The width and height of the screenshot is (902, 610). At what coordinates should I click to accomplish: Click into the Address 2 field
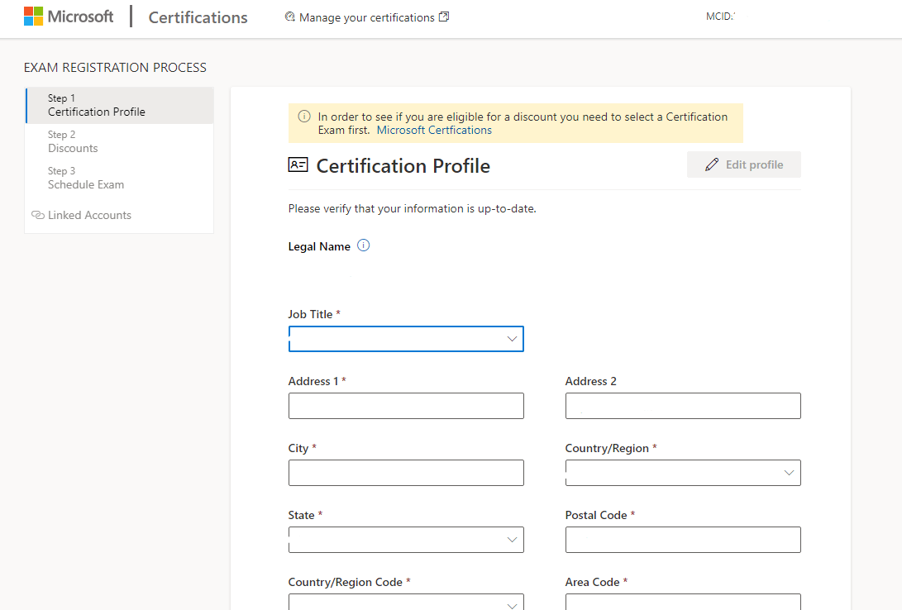[683, 406]
